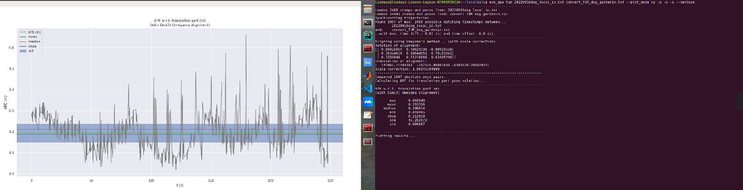Click the mean value 0.193396 in terminal
The image size is (743, 190).
(416, 104)
